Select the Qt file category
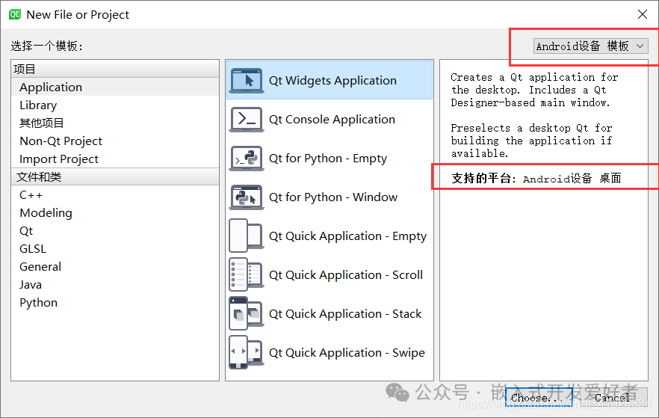This screenshot has height=418, width=659. point(115,231)
